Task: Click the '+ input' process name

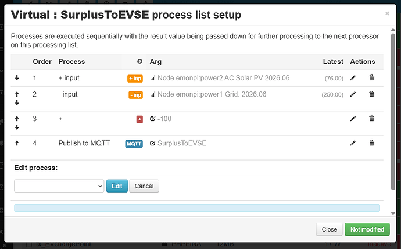Action: 69,78
